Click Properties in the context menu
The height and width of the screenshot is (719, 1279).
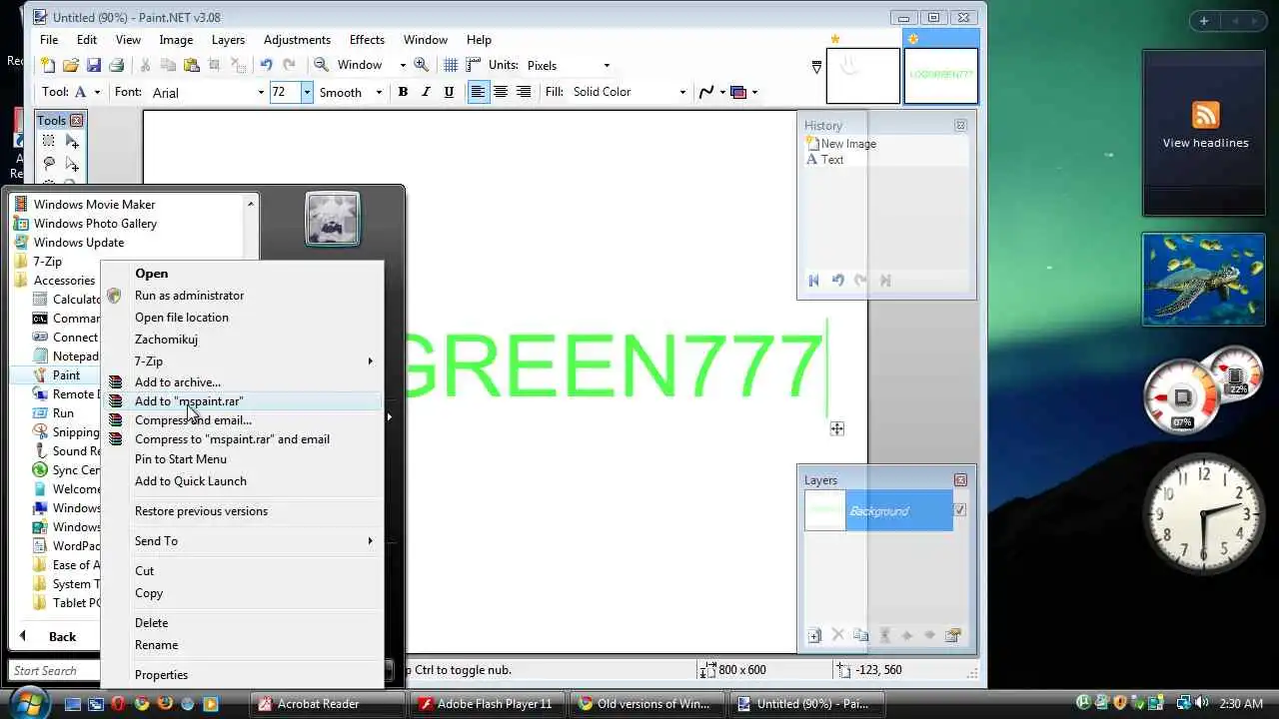click(161, 675)
